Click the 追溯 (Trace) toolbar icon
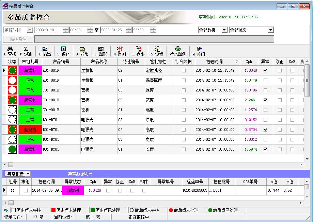Screen dimensions: 313x222 pyautogui.click(x=120, y=49)
